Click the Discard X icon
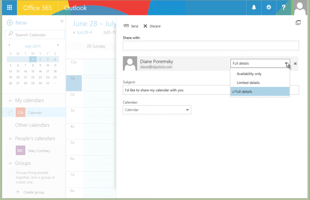 click(x=145, y=26)
